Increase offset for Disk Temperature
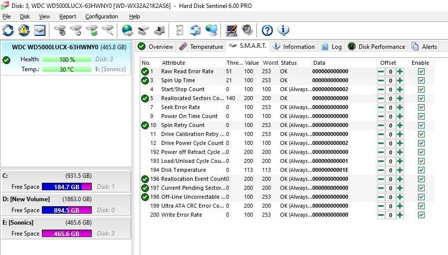 (400, 170)
